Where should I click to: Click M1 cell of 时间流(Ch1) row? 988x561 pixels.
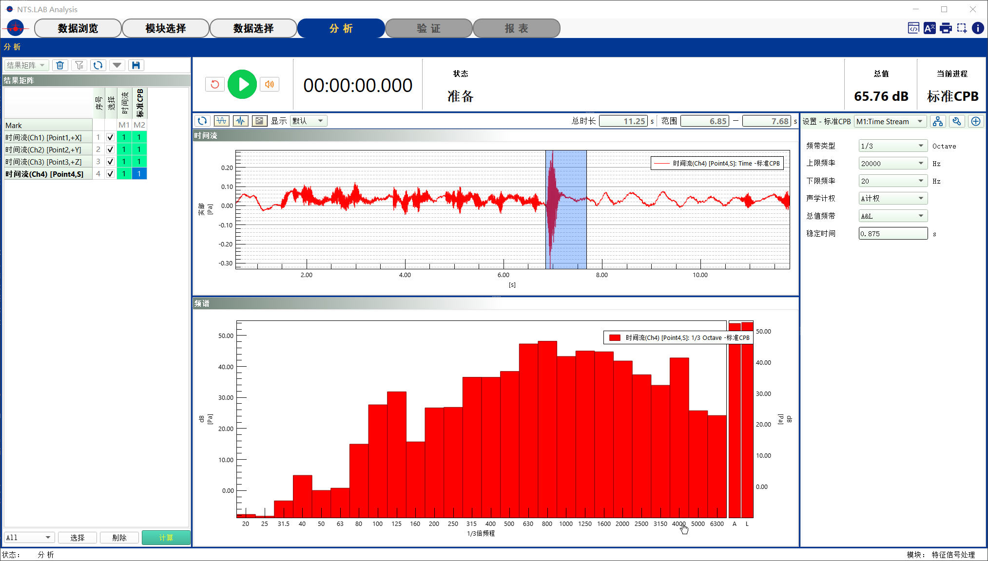(x=124, y=137)
